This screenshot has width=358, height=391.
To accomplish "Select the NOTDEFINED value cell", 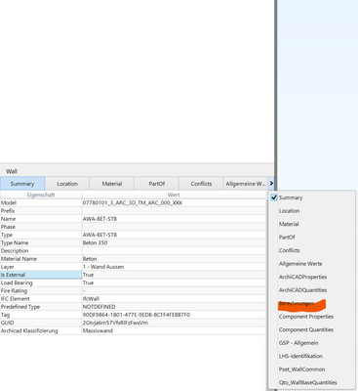I will click(174, 307).
